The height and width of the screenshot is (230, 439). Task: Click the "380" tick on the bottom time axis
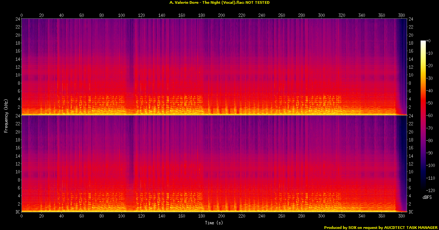[x=401, y=216]
